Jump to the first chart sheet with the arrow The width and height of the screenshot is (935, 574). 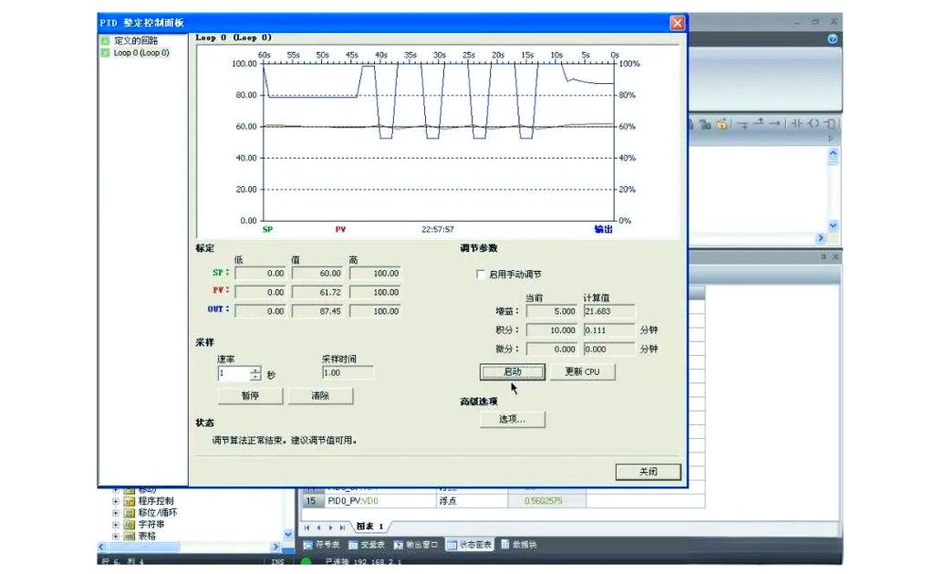(307, 527)
